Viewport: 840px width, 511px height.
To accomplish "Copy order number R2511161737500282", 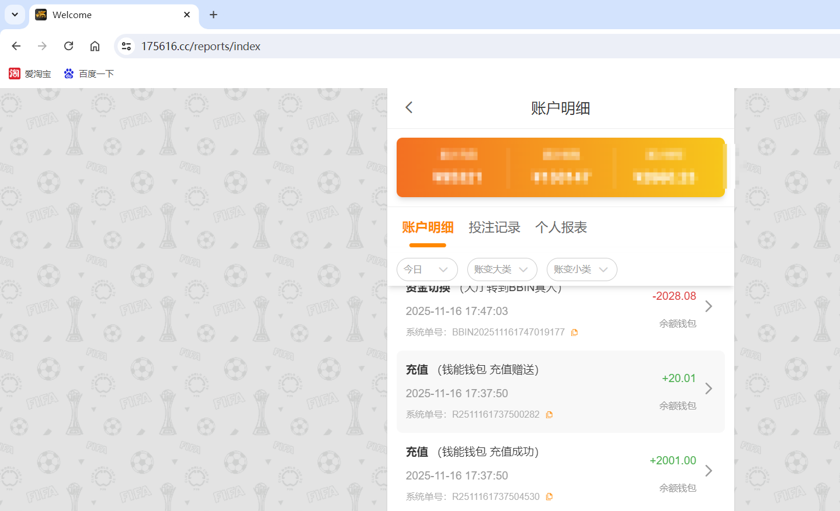I will (x=549, y=414).
